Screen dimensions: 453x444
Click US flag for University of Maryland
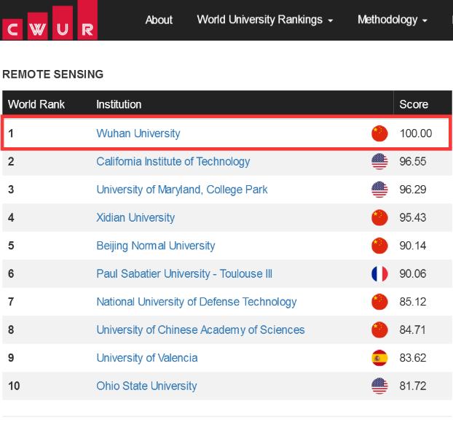click(379, 190)
